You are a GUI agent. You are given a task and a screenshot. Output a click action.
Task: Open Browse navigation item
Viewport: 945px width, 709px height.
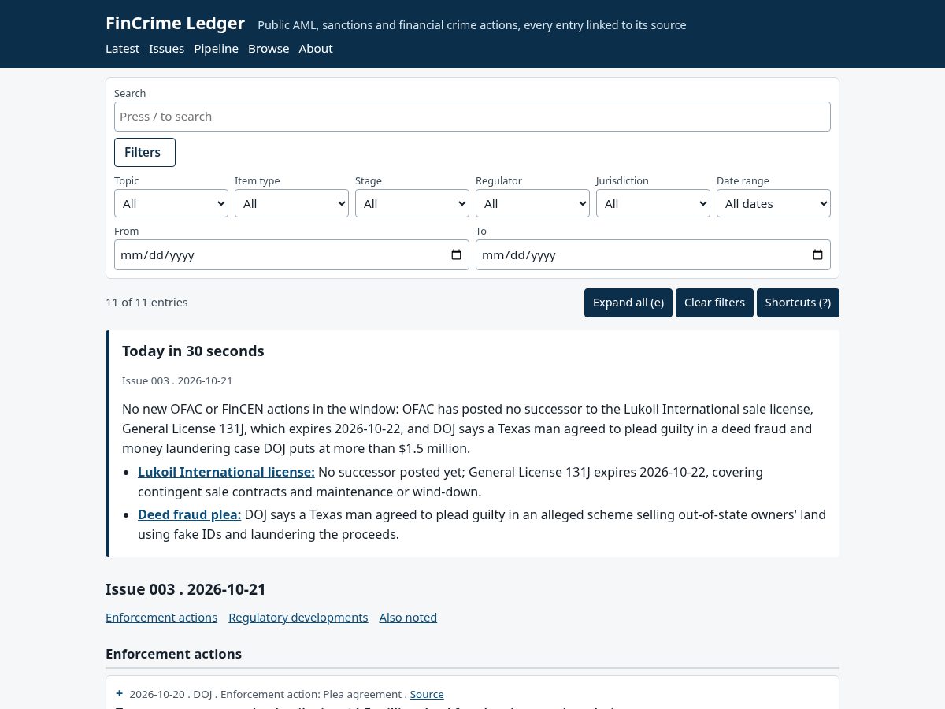point(269,49)
